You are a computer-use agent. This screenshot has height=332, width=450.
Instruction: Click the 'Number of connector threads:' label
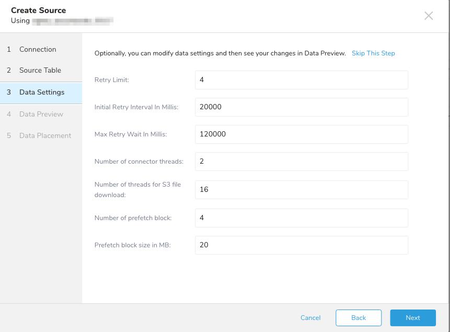click(139, 162)
